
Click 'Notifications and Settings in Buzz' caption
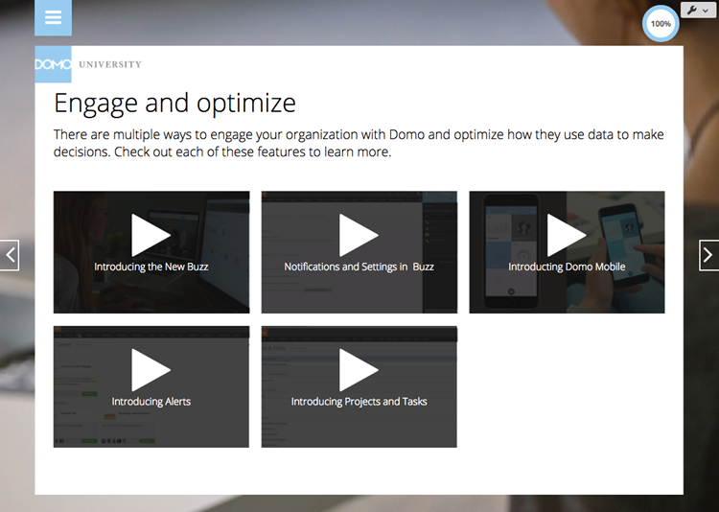click(359, 267)
